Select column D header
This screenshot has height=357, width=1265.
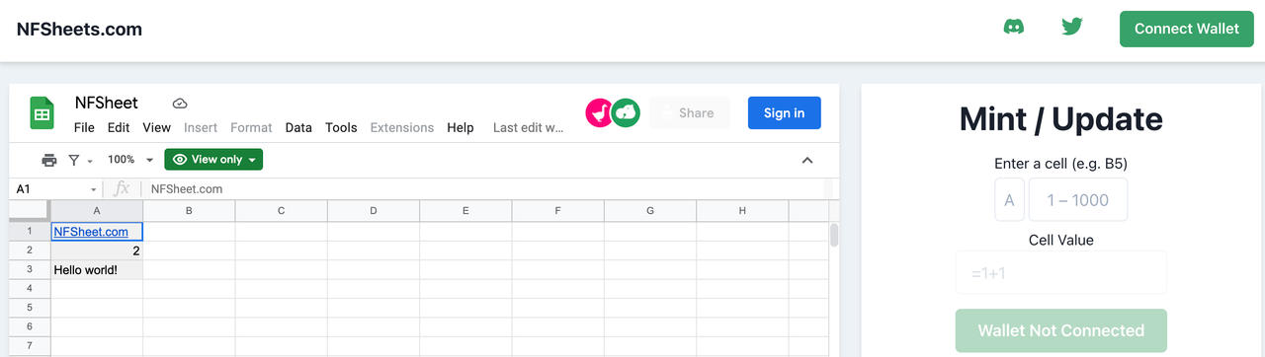coord(374,211)
